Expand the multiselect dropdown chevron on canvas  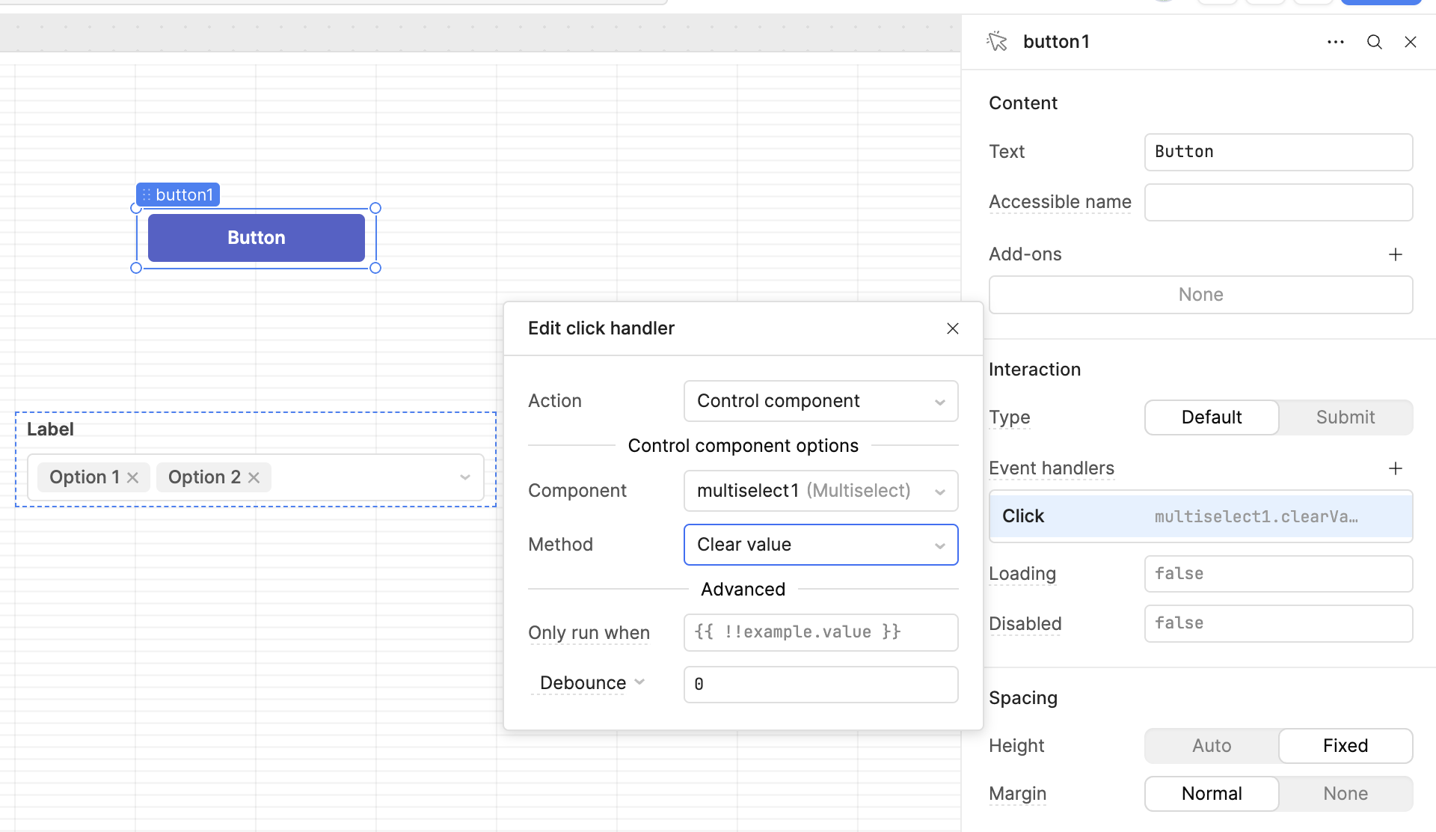[464, 477]
